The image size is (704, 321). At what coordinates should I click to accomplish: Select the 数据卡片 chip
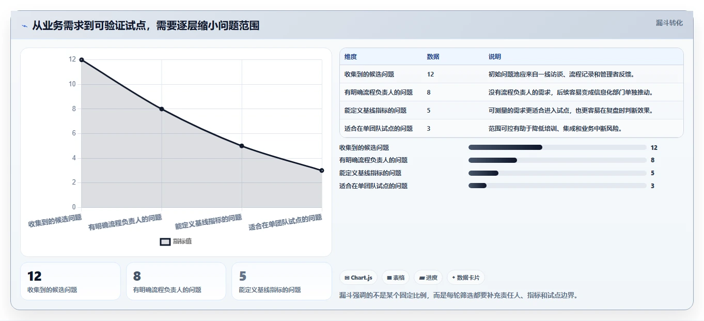click(x=465, y=278)
